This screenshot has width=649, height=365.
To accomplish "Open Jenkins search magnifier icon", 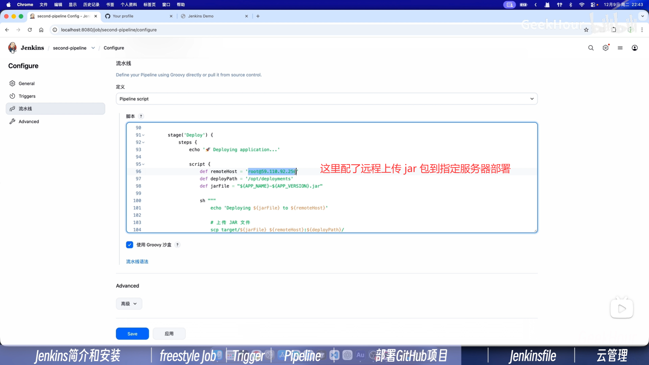I will pyautogui.click(x=591, y=48).
